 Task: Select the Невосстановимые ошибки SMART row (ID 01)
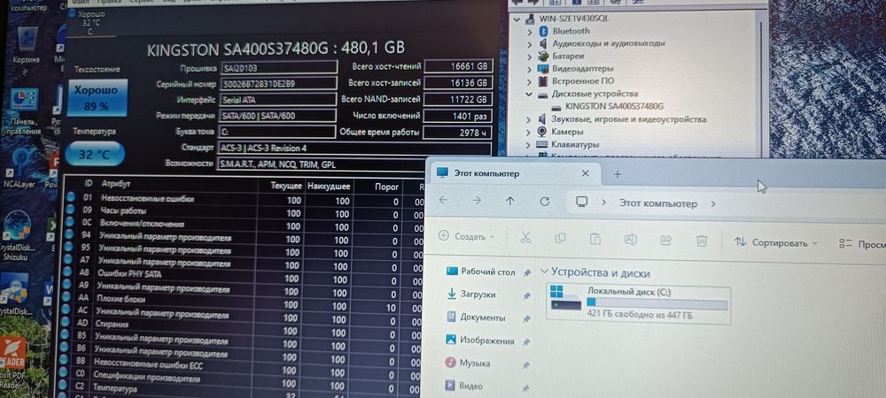243,200
